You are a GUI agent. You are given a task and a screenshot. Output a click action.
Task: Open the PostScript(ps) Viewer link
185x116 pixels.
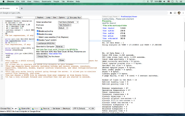tap(129, 17)
